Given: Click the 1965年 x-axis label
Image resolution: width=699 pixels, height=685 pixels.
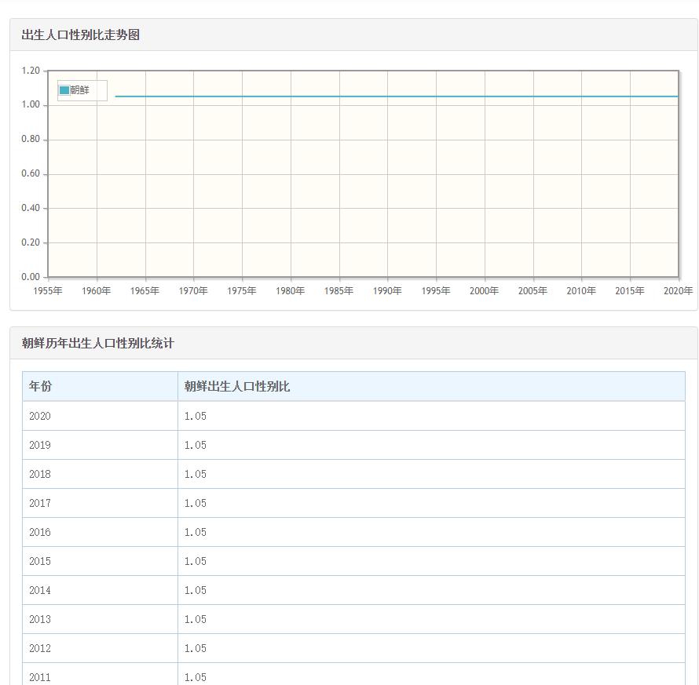Looking at the screenshot, I should 145,291.
